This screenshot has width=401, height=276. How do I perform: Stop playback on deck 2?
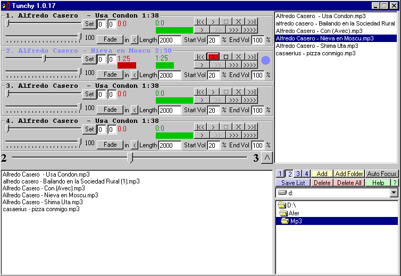226,56
